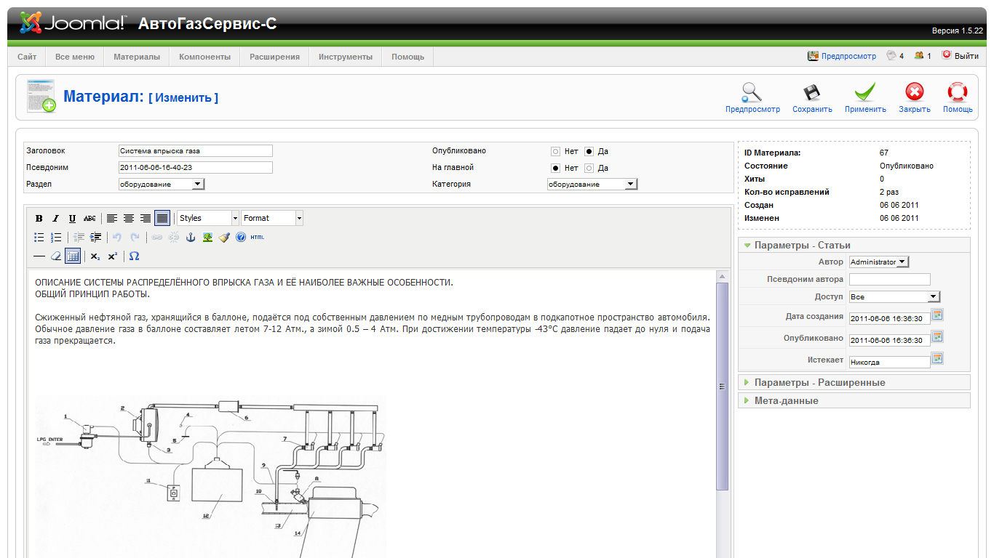Open the Автор dropdown
The height and width of the screenshot is (558, 994).
(879, 262)
